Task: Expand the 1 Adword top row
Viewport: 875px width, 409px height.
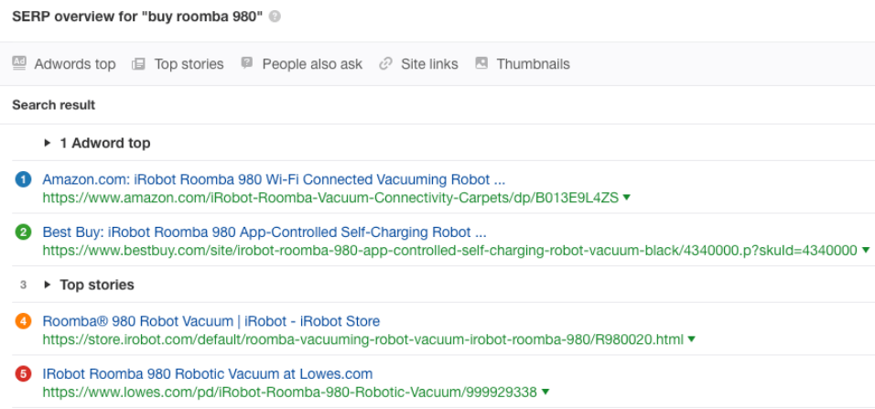Action: click(48, 144)
